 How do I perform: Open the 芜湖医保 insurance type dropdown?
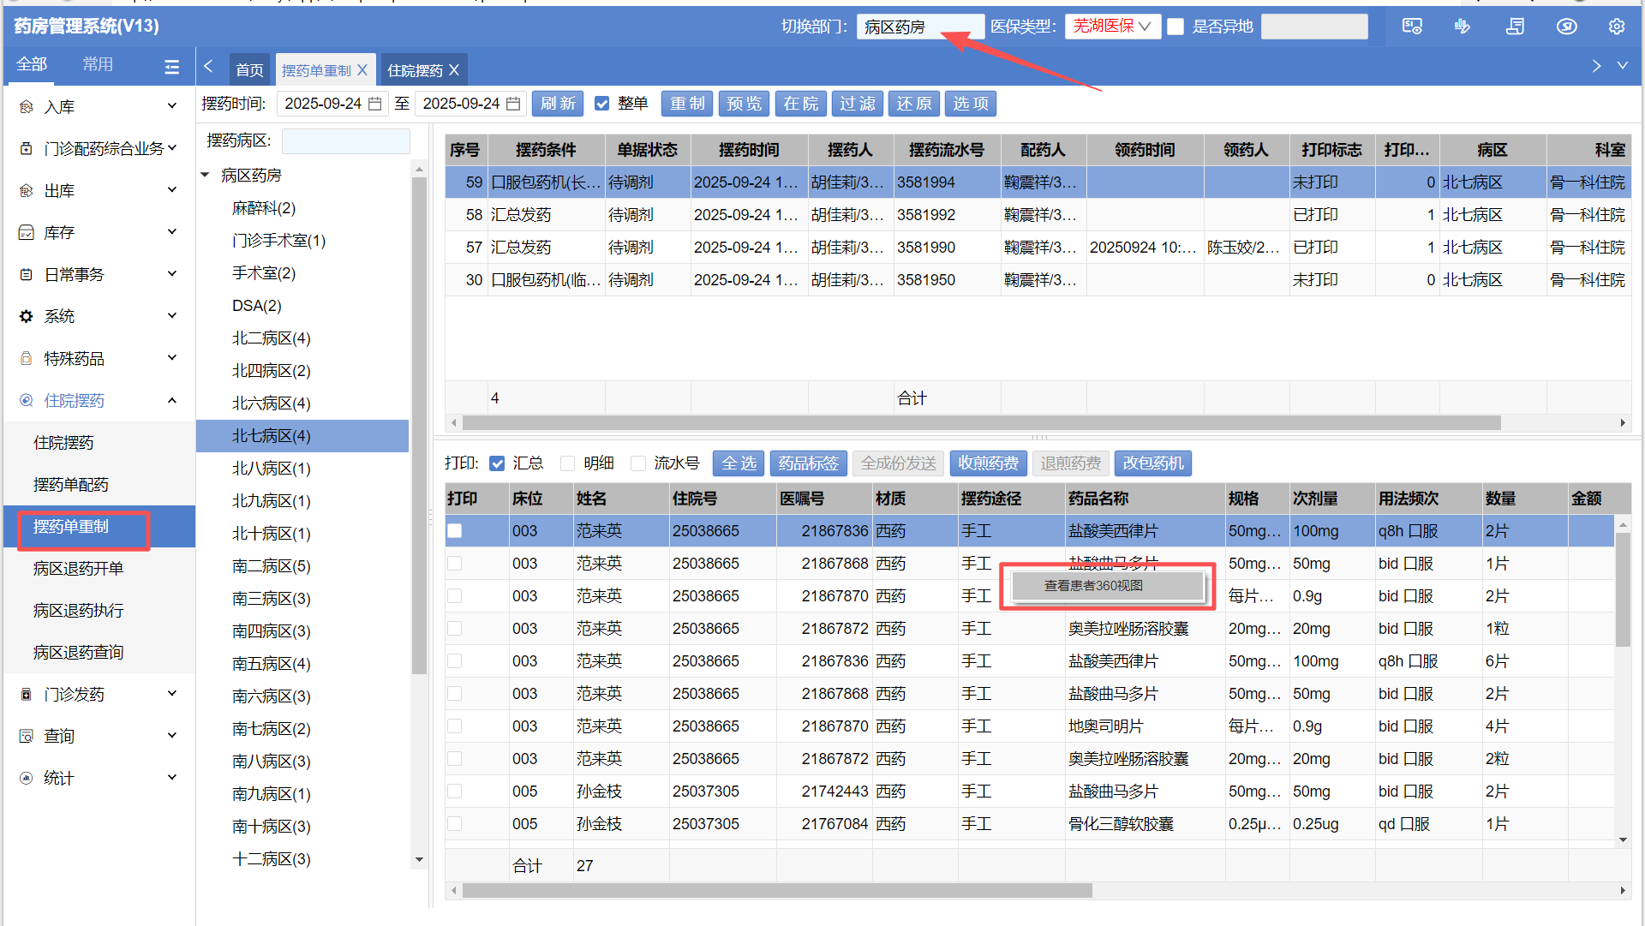click(1112, 27)
